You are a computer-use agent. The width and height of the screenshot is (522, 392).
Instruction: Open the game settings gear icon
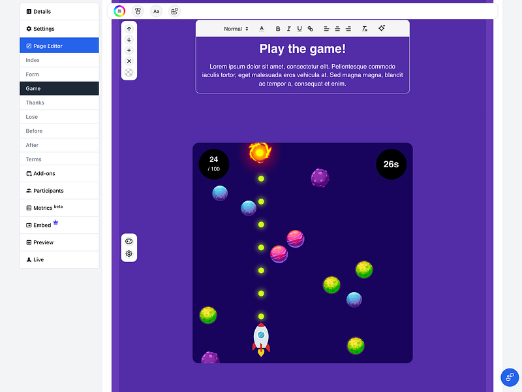tap(129, 253)
